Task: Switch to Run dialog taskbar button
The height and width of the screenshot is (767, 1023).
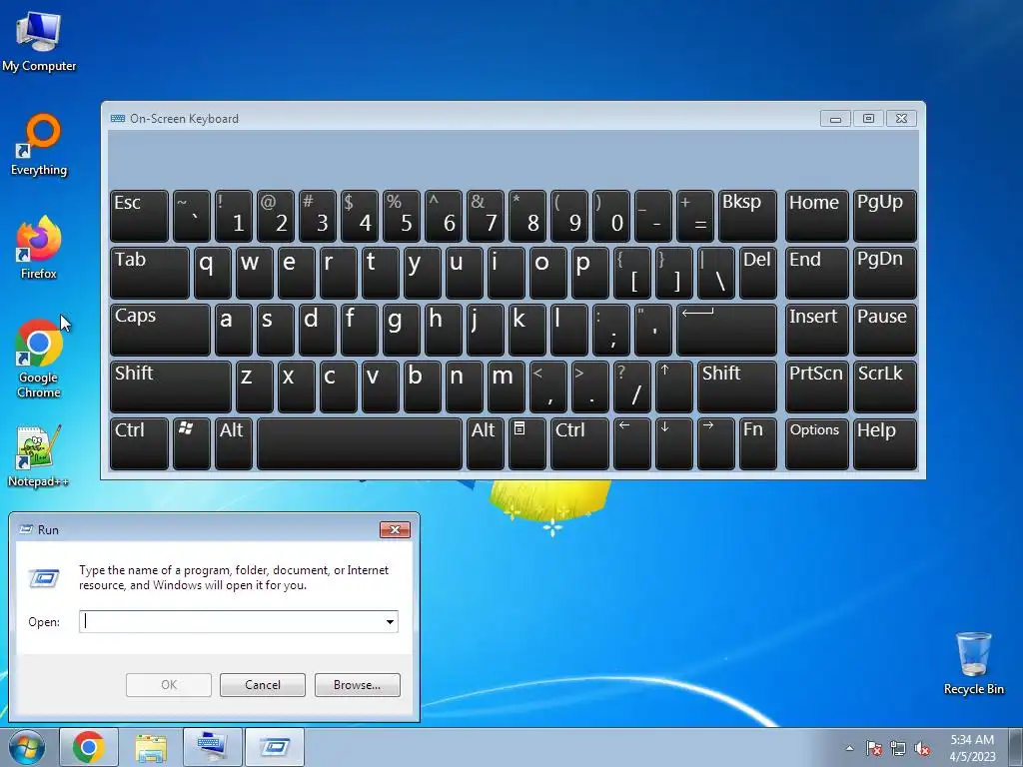Action: coord(275,747)
